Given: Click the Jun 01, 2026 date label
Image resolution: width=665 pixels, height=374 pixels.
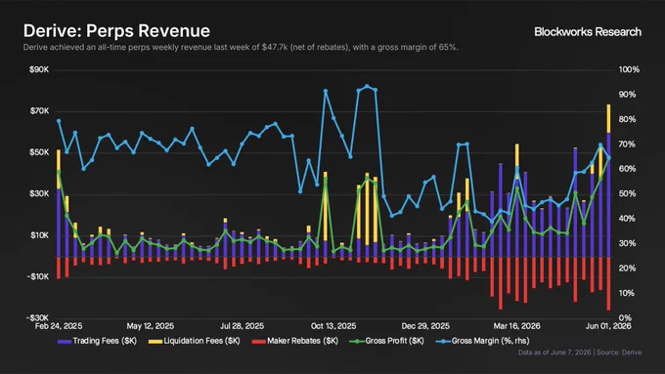Looking at the screenshot, I should pos(608,326).
